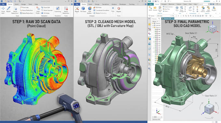Select Shares Reduction item in middle window
The width and height of the screenshot is (221, 123).
coord(100,13)
